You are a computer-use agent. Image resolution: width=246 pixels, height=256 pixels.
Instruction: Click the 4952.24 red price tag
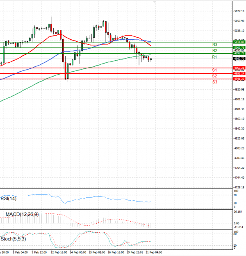[239, 73]
